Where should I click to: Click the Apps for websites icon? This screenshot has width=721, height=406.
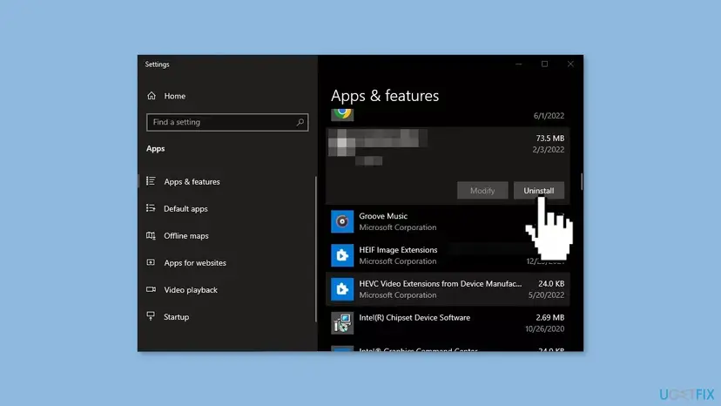tap(151, 262)
